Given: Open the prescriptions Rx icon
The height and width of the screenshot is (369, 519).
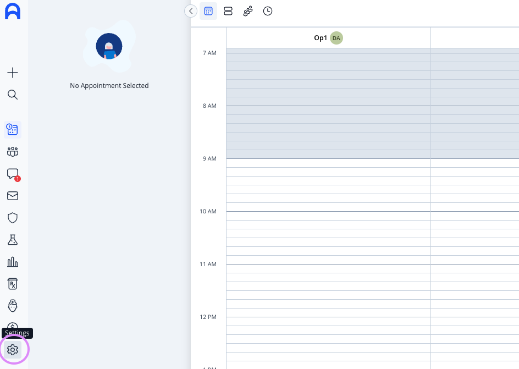Looking at the screenshot, I should point(13,284).
